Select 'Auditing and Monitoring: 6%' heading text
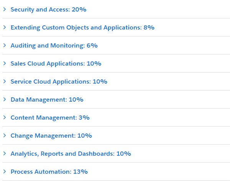 54,46
